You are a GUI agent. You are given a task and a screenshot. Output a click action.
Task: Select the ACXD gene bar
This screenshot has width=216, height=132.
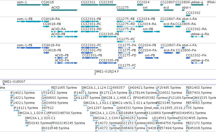pos(64,10)
